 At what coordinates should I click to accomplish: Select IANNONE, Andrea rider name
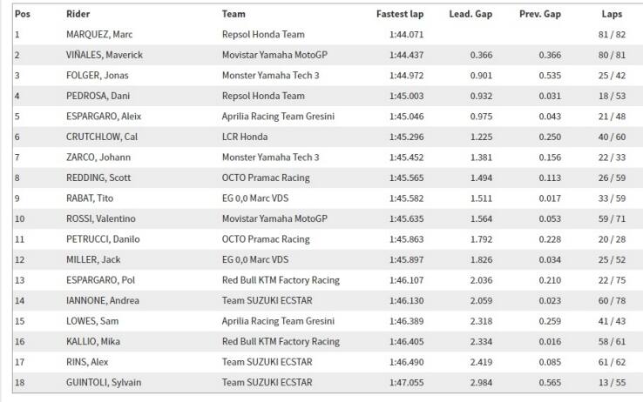pos(101,300)
